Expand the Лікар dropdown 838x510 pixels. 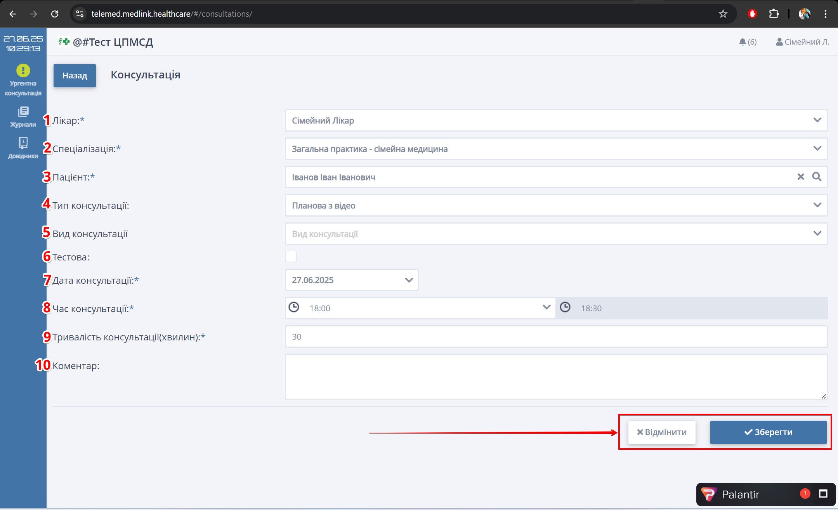click(x=817, y=120)
